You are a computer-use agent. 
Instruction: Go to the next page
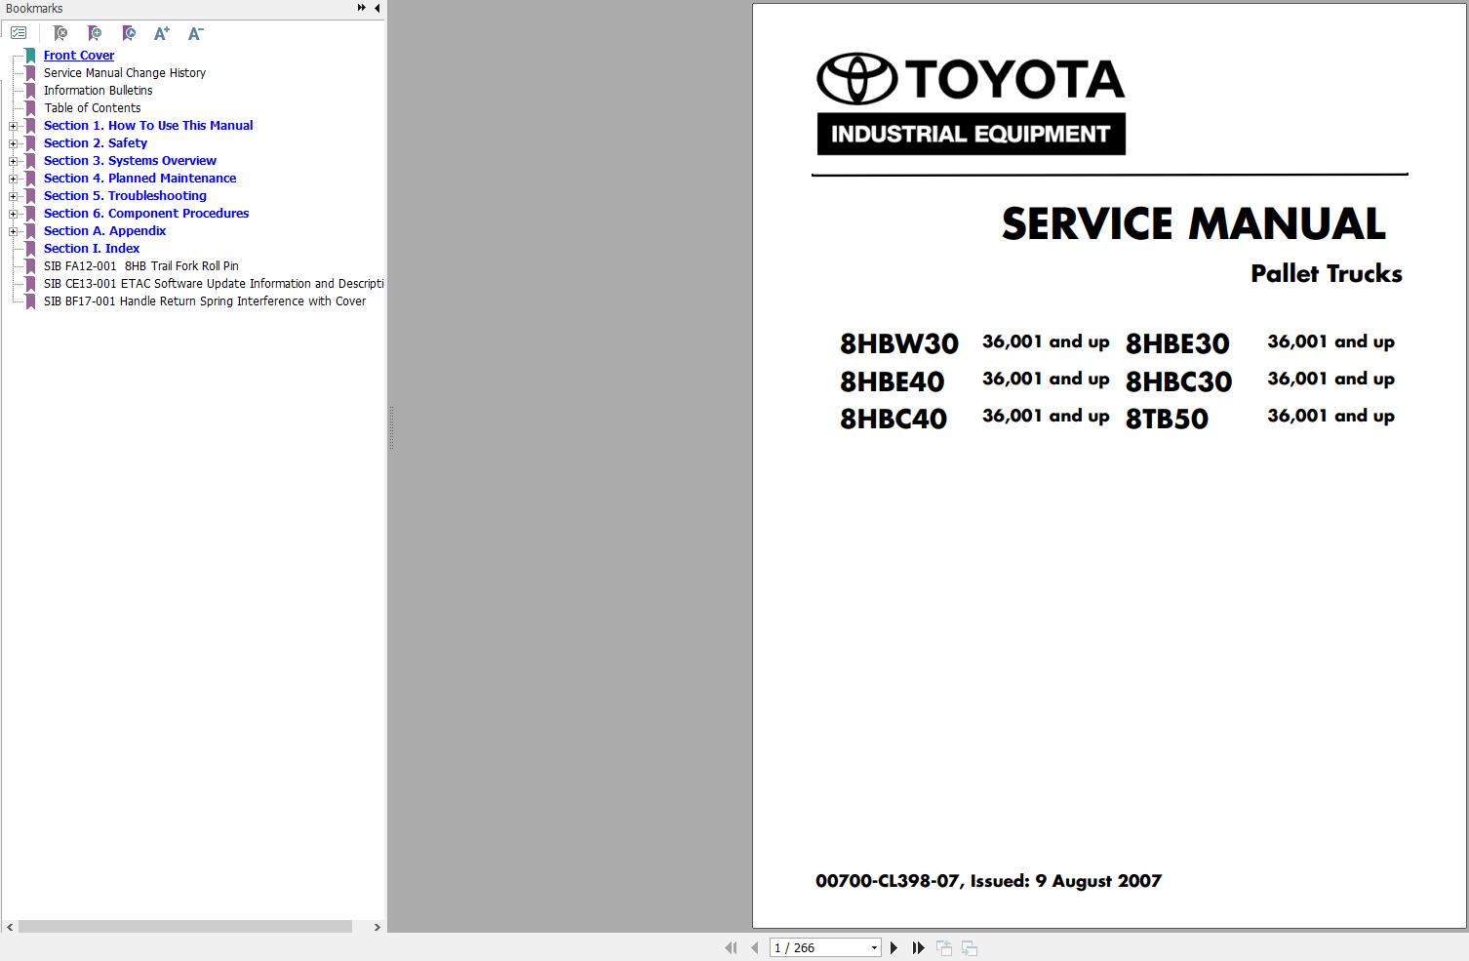[x=893, y=947]
